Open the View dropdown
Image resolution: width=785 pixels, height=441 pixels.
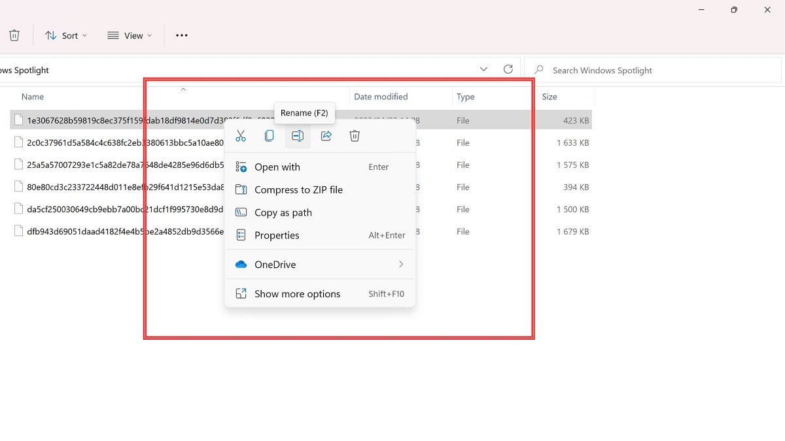tap(130, 35)
